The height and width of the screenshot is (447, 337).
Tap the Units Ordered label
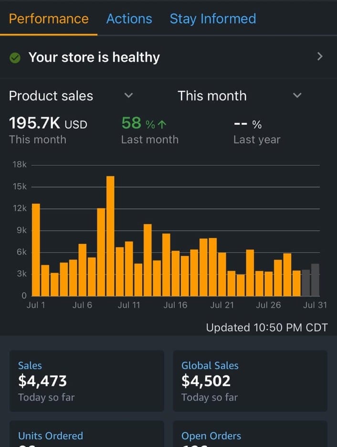51,436
